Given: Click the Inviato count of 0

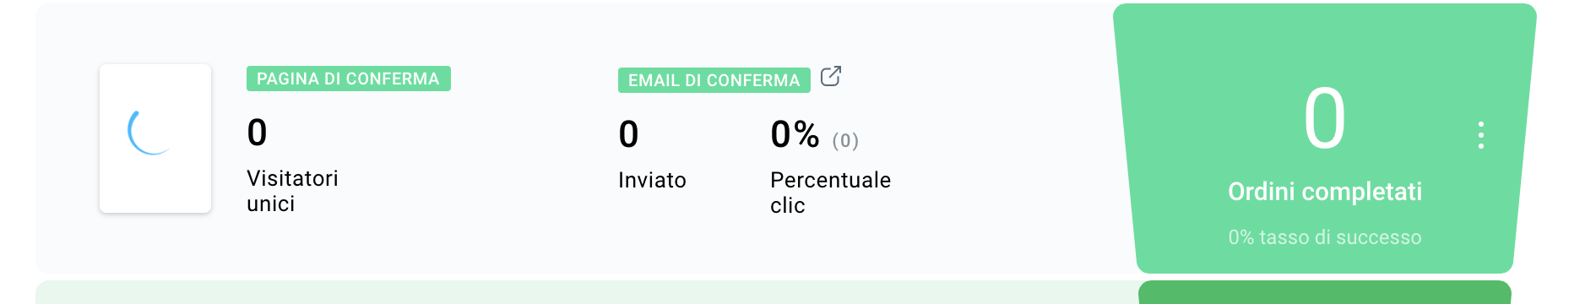Looking at the screenshot, I should click(628, 134).
